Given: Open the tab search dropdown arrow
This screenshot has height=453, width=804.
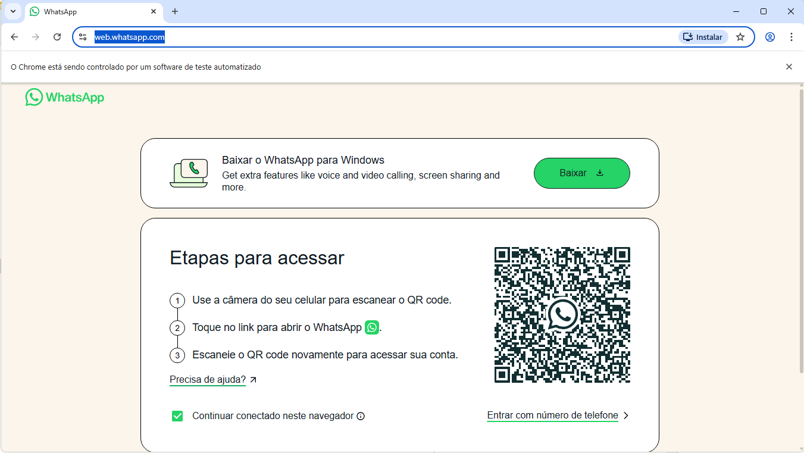Looking at the screenshot, I should 12,11.
